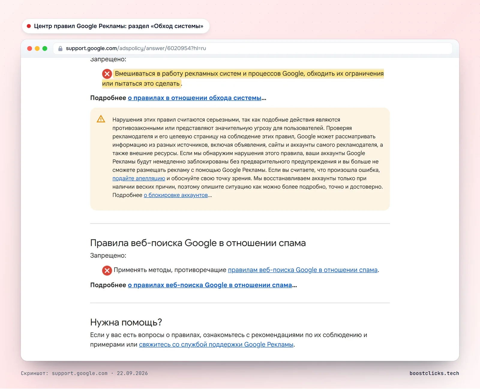Click the orange warning triangle icon
This screenshot has height=389, width=480.
click(101, 119)
